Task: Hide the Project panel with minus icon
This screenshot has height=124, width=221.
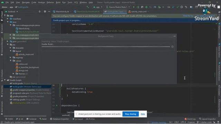Action: click(49, 11)
